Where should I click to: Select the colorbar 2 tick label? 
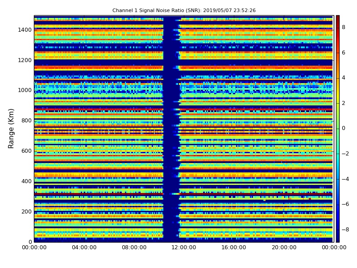tap(344, 103)
